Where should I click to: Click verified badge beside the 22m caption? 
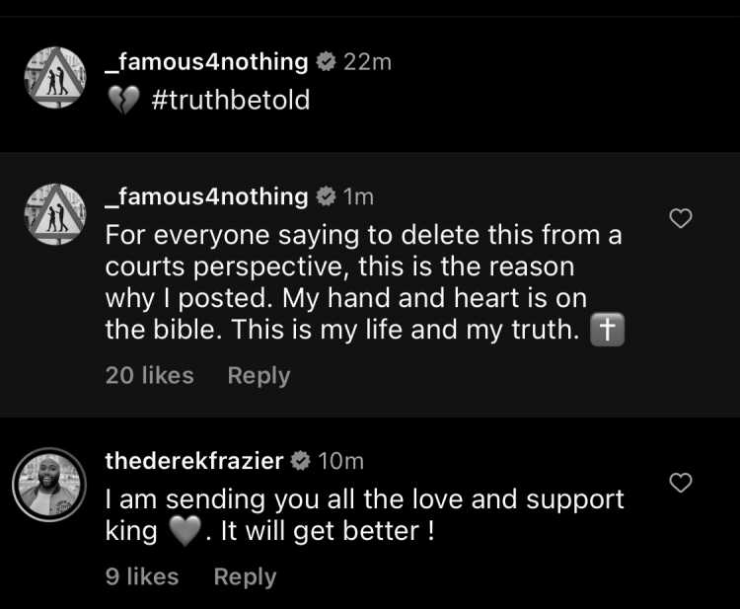(x=326, y=62)
